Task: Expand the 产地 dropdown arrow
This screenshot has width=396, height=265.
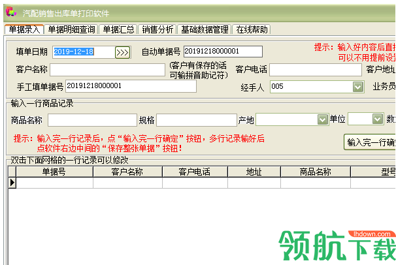Action: click(x=322, y=119)
